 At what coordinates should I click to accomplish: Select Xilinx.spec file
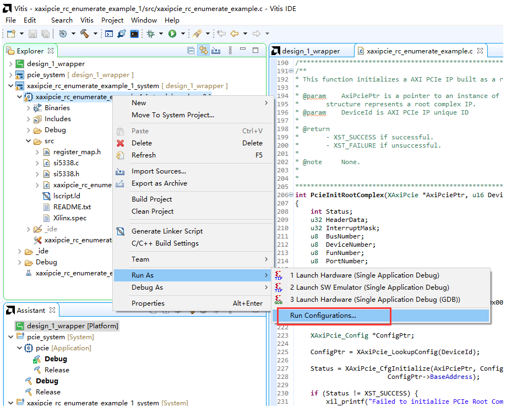[x=69, y=218]
